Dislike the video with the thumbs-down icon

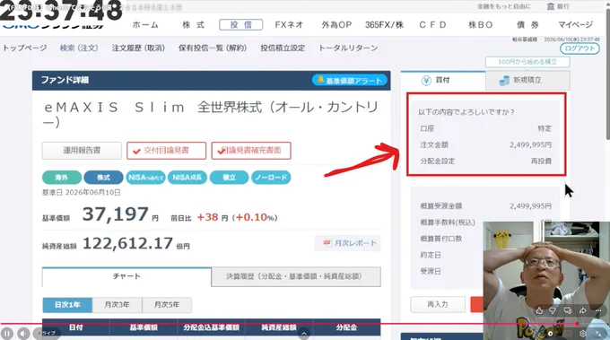point(553,310)
